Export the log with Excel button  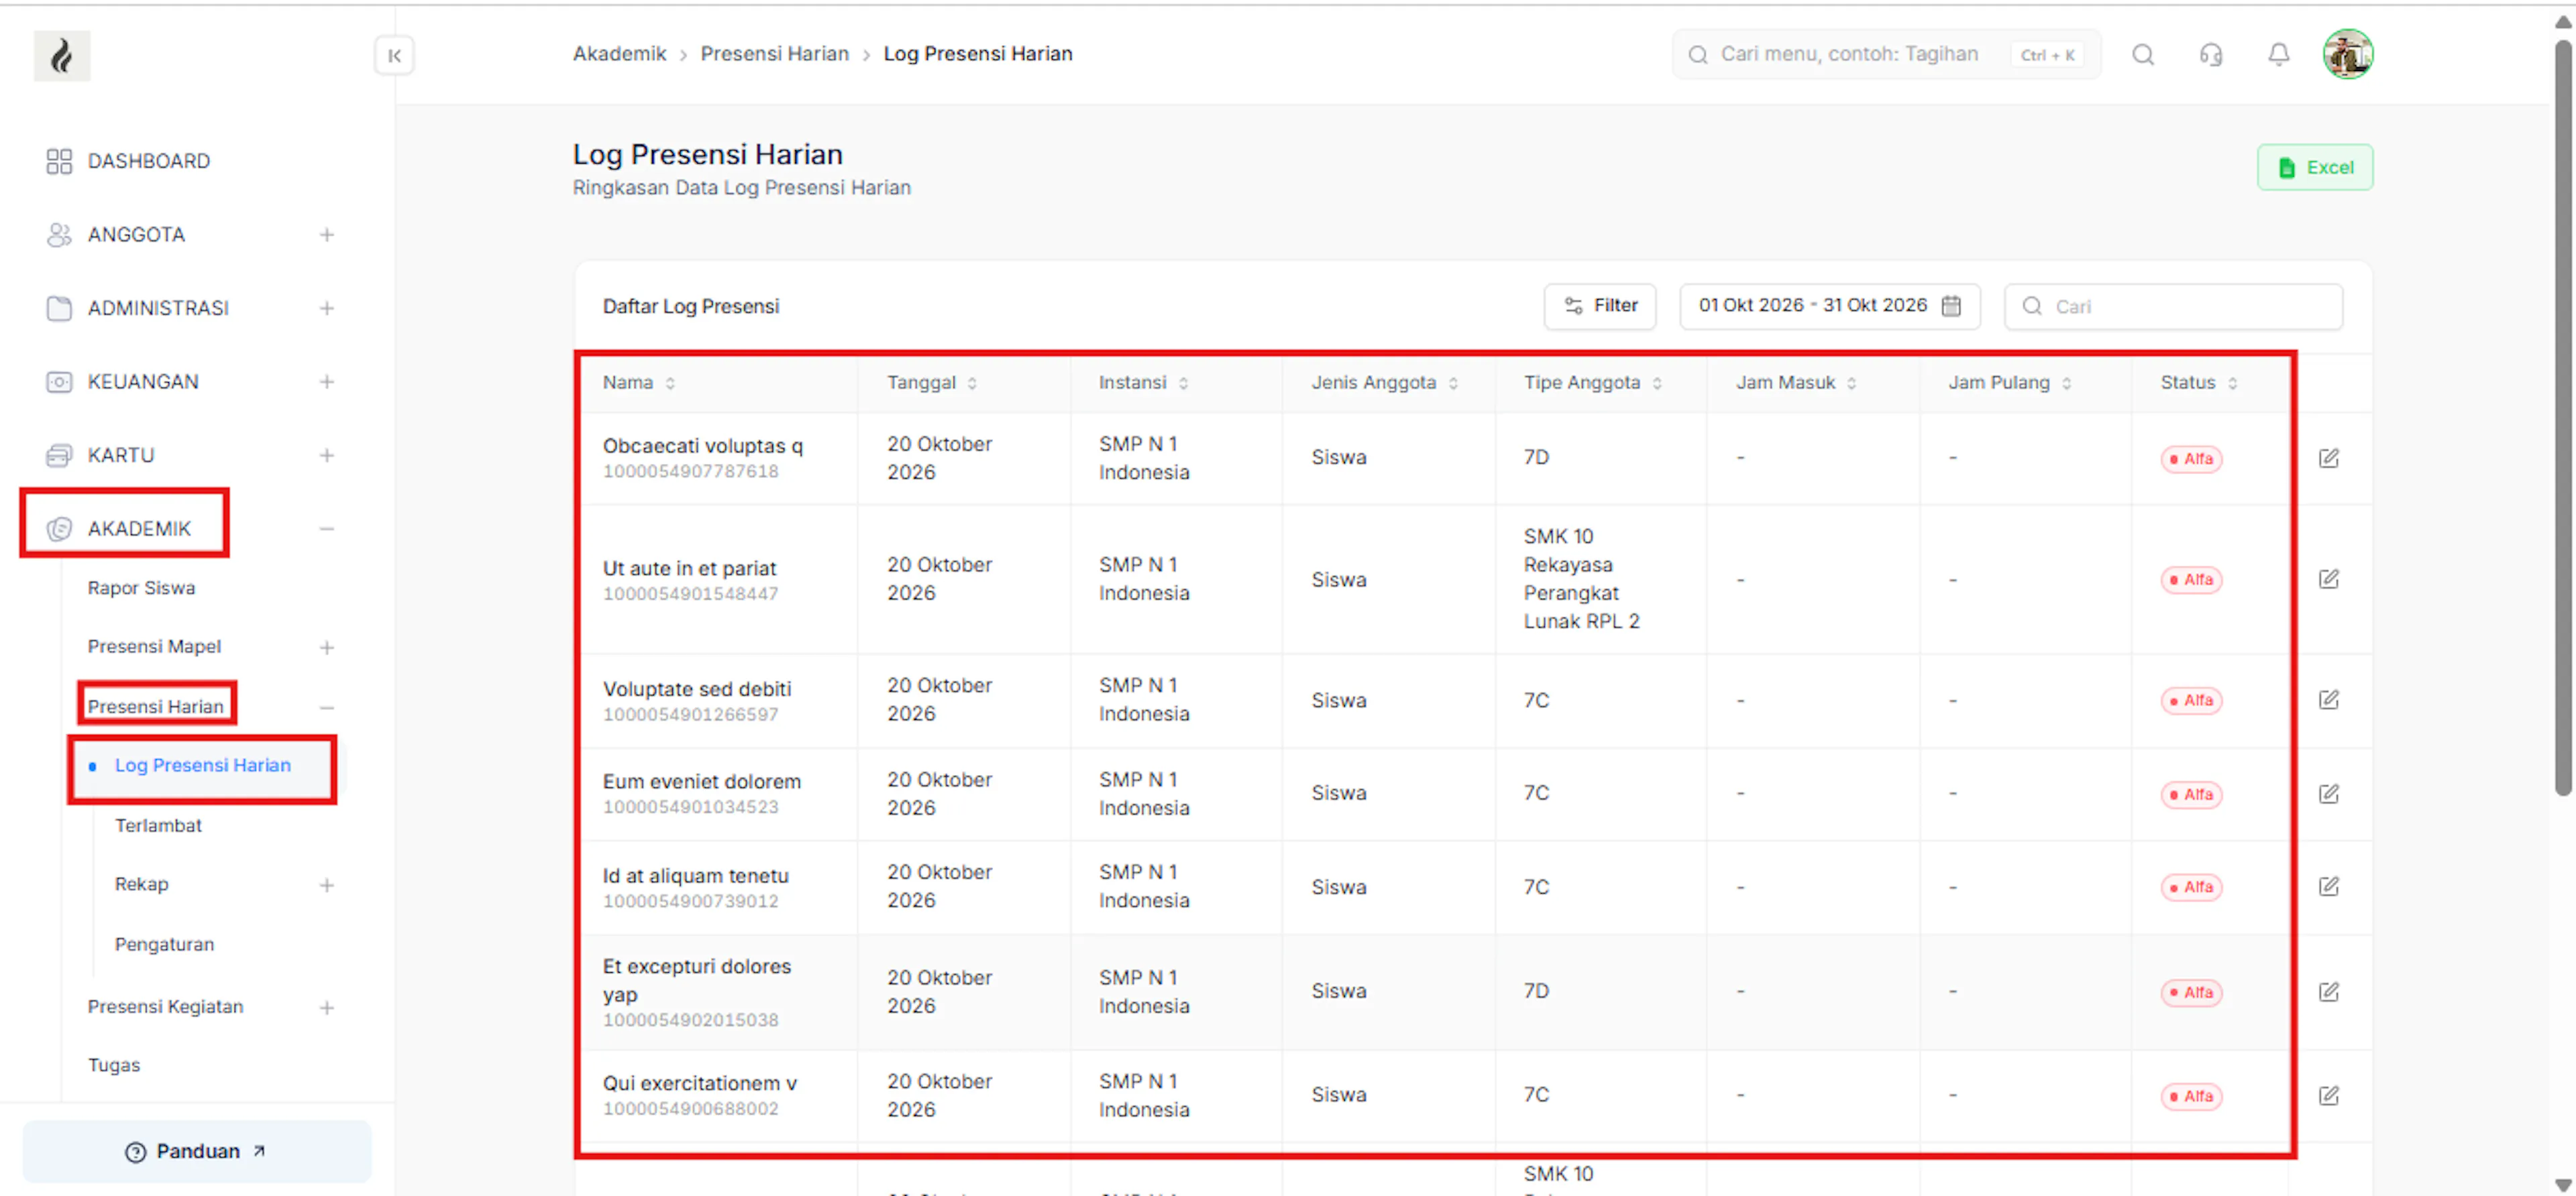(2314, 167)
